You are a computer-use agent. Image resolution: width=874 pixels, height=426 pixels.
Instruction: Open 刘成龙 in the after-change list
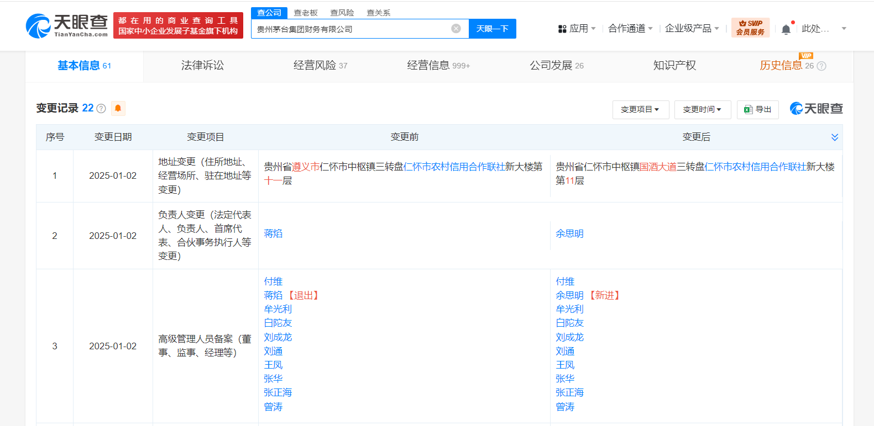pyautogui.click(x=569, y=338)
